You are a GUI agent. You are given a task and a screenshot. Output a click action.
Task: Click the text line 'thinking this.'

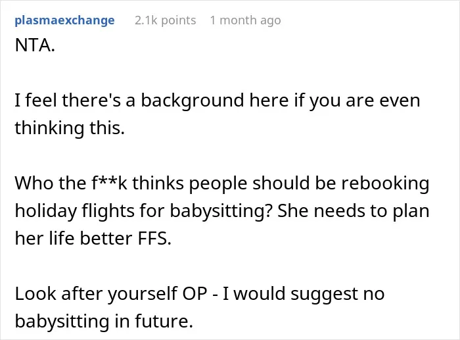[70, 128]
